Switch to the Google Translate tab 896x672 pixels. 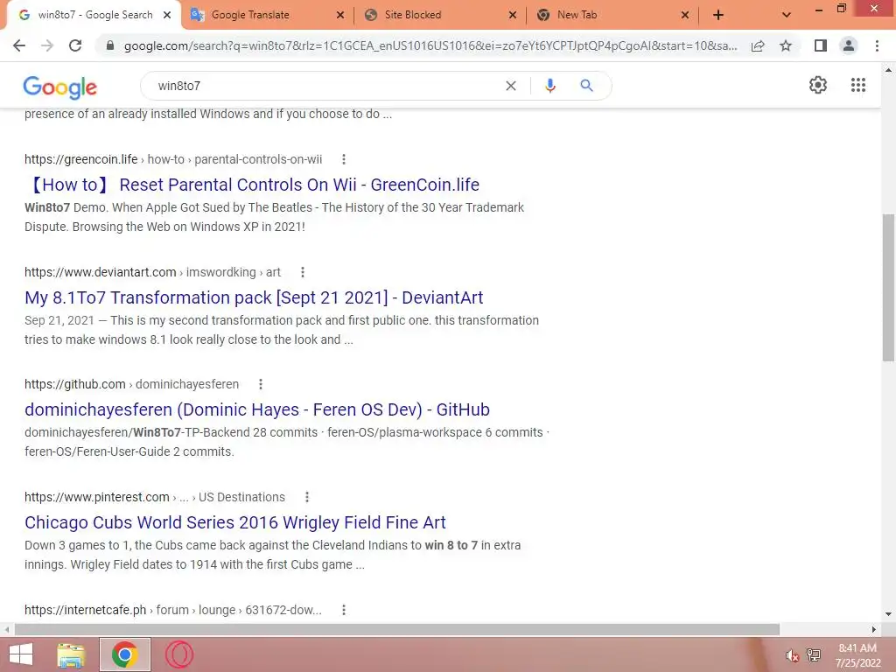268,15
